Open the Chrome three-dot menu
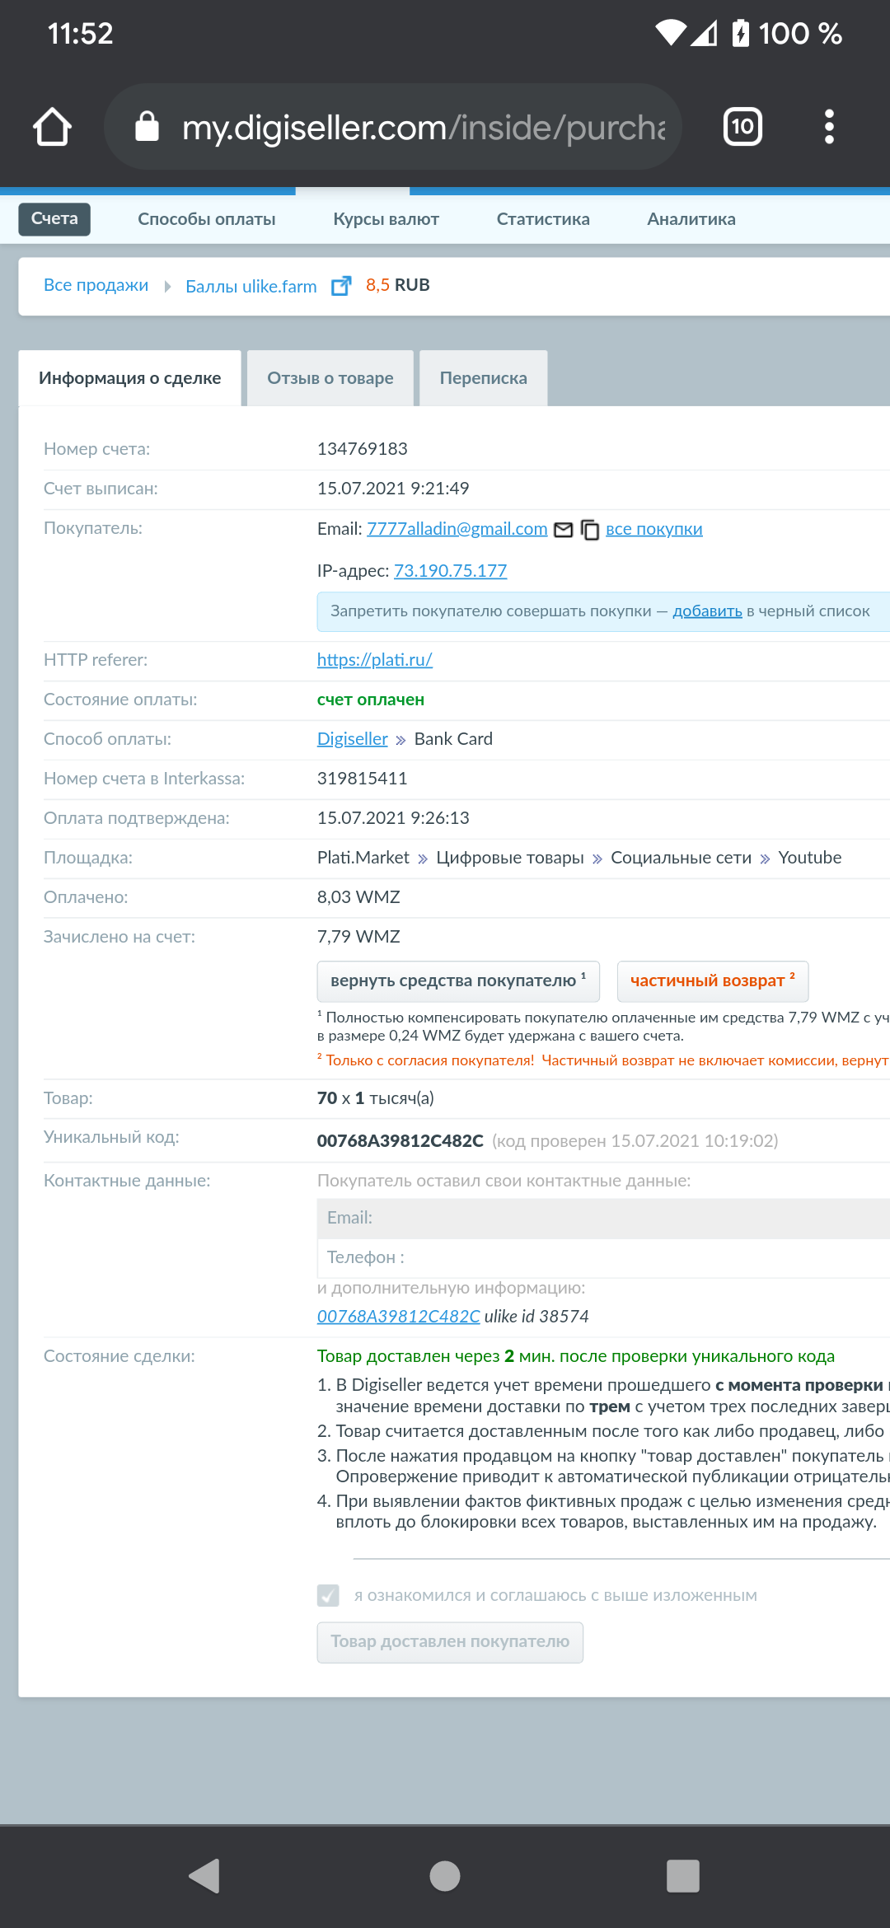 pos(829,127)
